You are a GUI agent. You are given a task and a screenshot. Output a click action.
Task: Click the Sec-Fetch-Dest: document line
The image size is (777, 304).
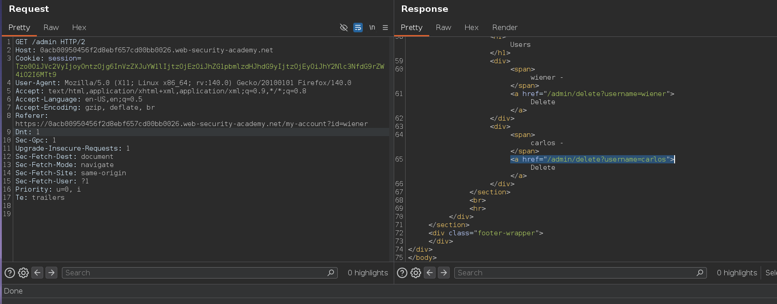[64, 157]
